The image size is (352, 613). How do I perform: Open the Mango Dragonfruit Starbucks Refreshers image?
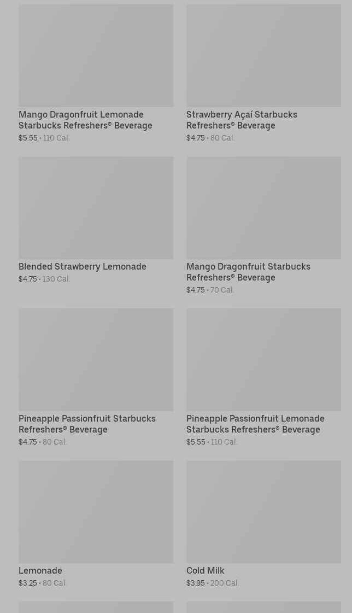tap(263, 208)
